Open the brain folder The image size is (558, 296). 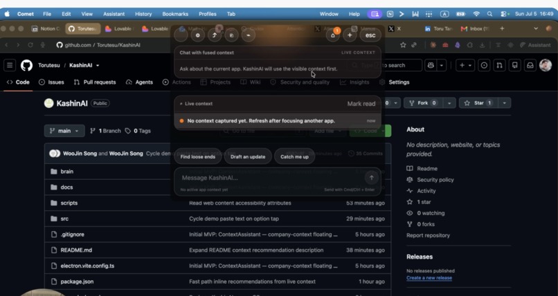coord(67,172)
